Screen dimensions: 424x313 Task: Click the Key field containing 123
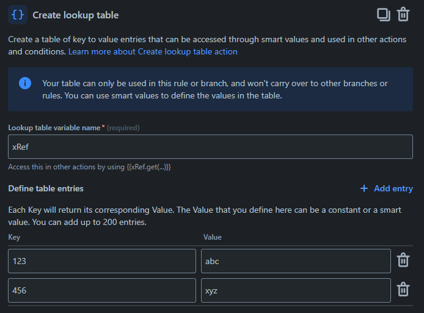tap(102, 261)
